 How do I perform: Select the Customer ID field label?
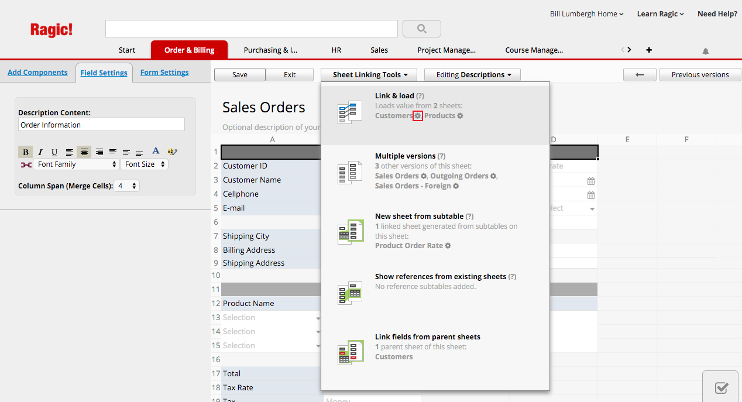pyautogui.click(x=245, y=166)
